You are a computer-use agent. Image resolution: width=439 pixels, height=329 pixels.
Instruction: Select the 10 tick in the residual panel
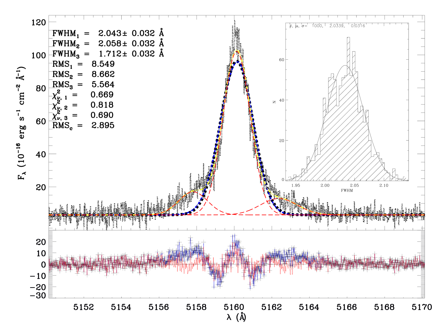41,253
